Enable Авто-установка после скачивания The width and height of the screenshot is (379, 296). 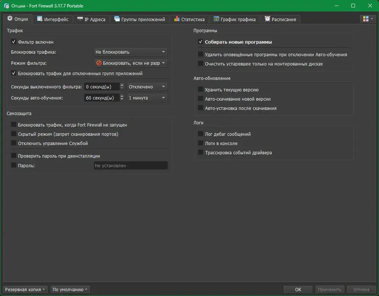[200, 108]
